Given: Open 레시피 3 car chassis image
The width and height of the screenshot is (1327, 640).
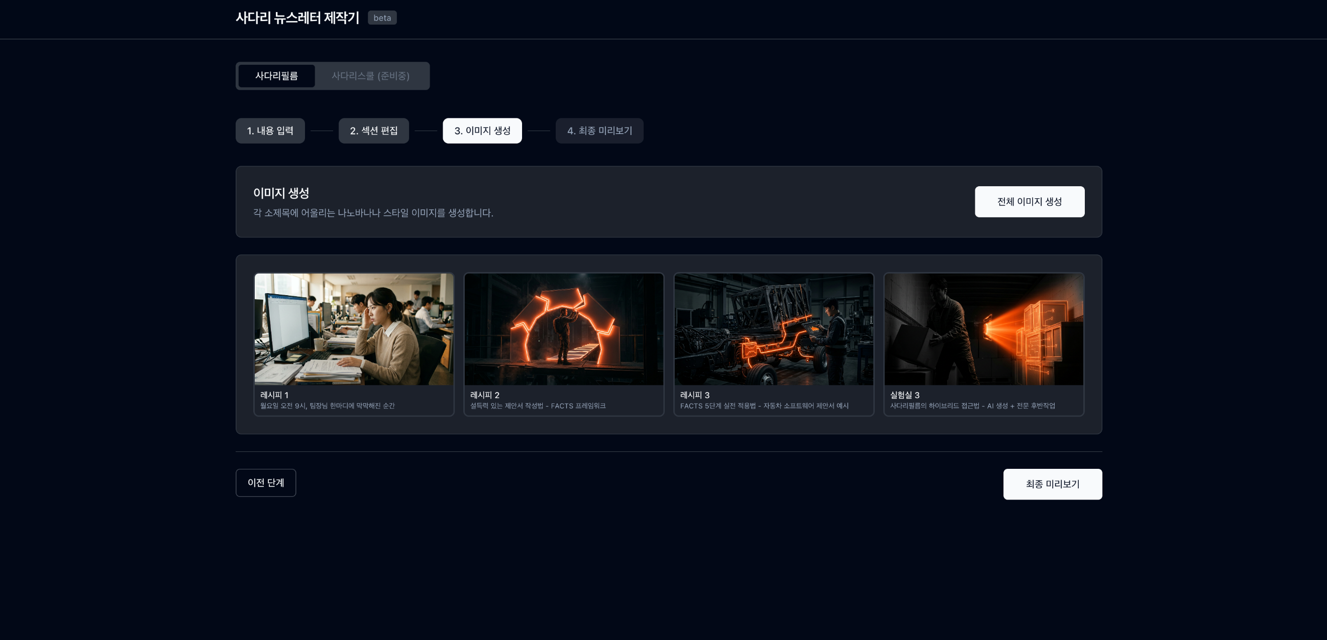Looking at the screenshot, I should [773, 329].
